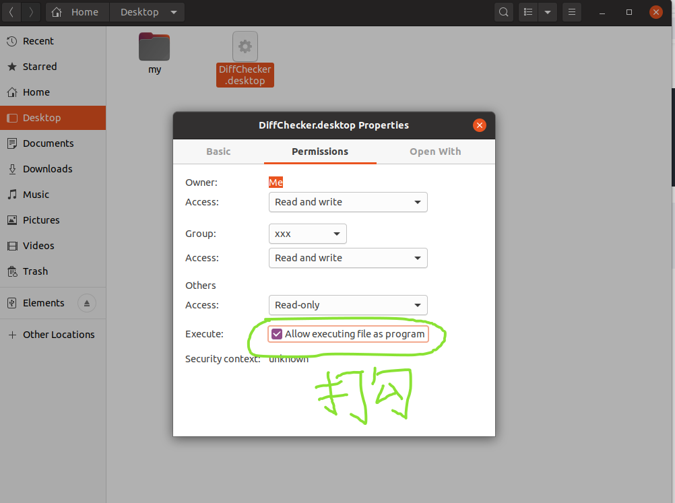
Task: Go forward using the right arrow
Action: [x=31, y=12]
